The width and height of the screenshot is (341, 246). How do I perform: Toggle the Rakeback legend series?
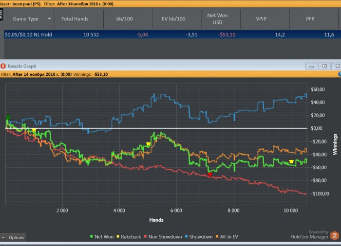tap(129, 237)
